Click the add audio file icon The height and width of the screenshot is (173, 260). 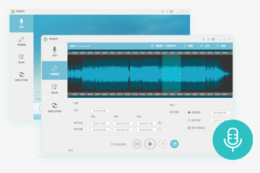[x=152, y=45]
